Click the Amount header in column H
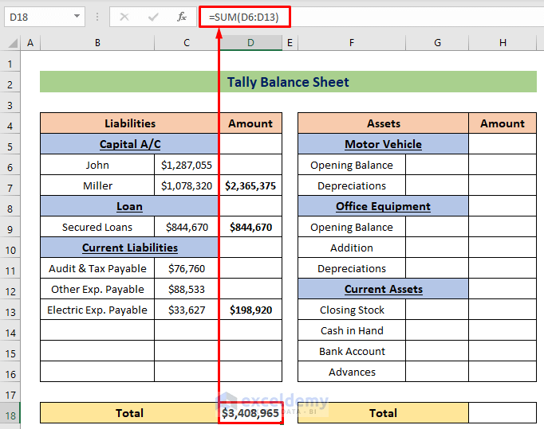This screenshot has height=429, width=544. pyautogui.click(x=503, y=123)
